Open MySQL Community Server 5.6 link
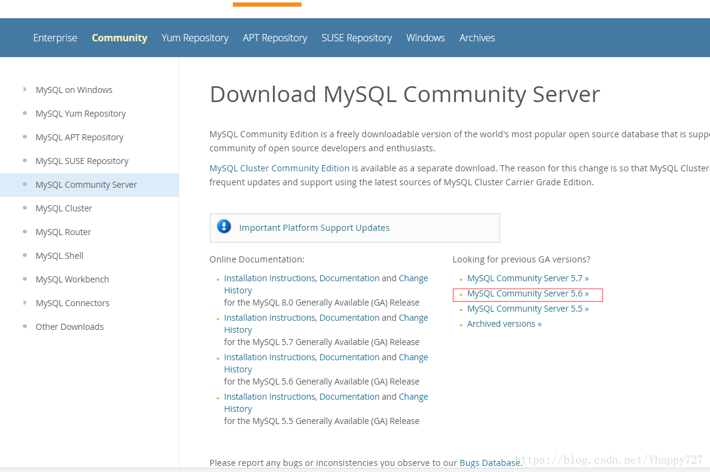The height and width of the screenshot is (472, 710). [x=528, y=293]
